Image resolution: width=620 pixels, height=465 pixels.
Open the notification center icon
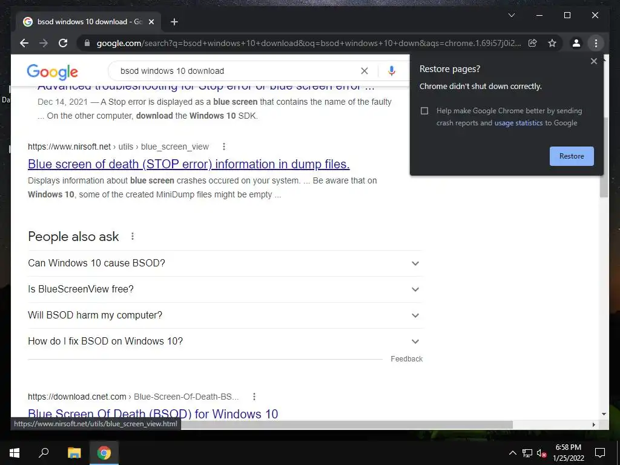tap(600, 453)
